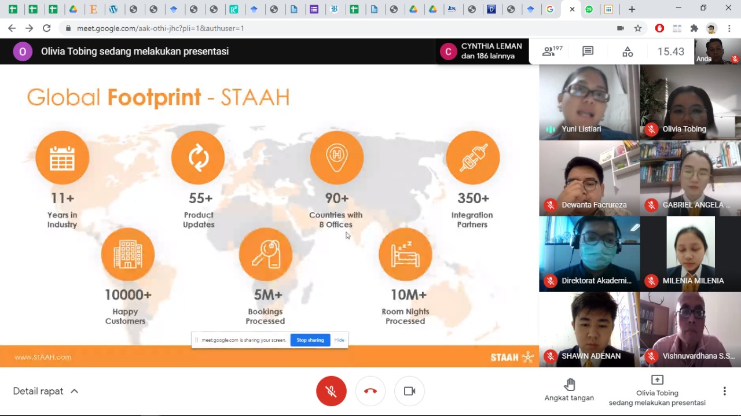Screen dimensions: 741x416
Task: Click the 11+ Years in Industry text
Action: tap(62, 209)
